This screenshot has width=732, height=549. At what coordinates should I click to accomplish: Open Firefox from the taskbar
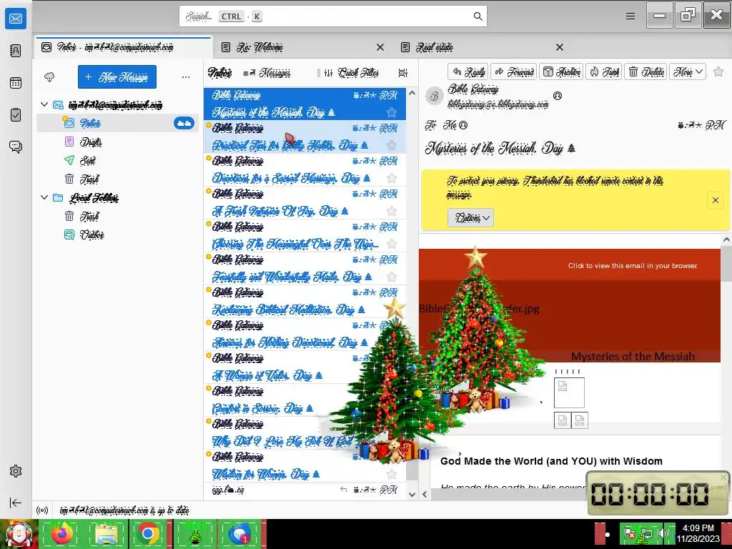tap(62, 533)
